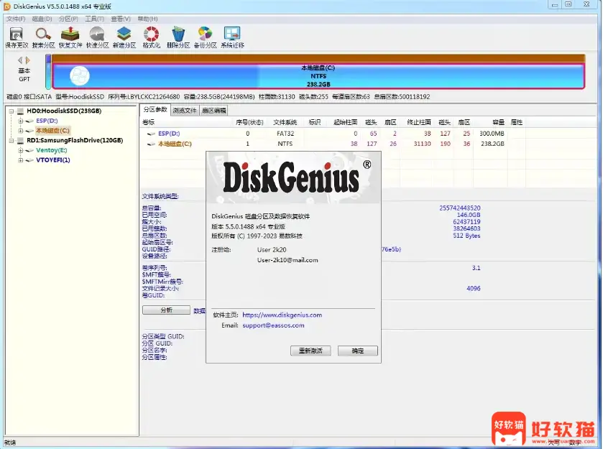Click the 文件系统 column header

285,122
